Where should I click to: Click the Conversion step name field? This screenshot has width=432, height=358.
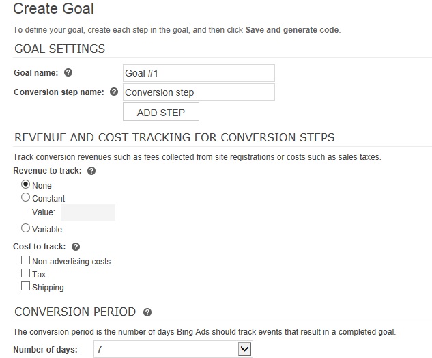[x=199, y=92]
